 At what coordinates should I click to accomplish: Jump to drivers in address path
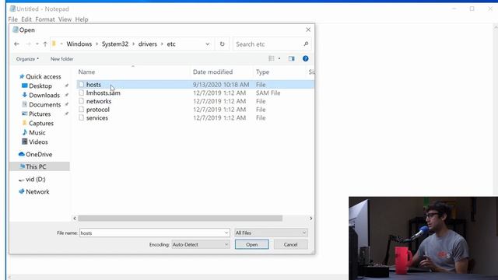click(x=147, y=44)
